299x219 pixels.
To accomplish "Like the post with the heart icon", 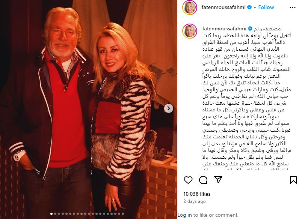I will point(188,180).
